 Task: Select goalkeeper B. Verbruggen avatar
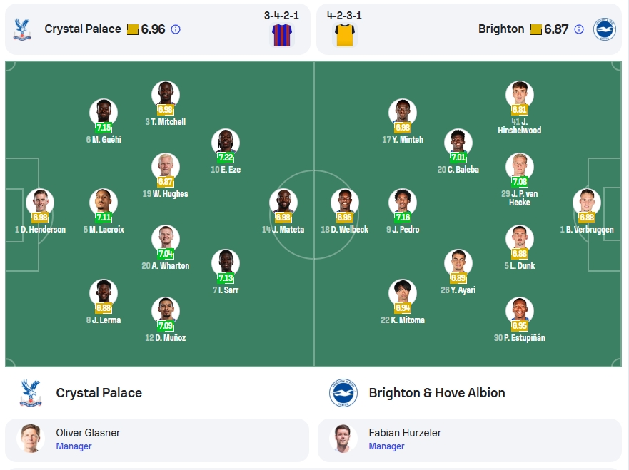[x=587, y=203]
